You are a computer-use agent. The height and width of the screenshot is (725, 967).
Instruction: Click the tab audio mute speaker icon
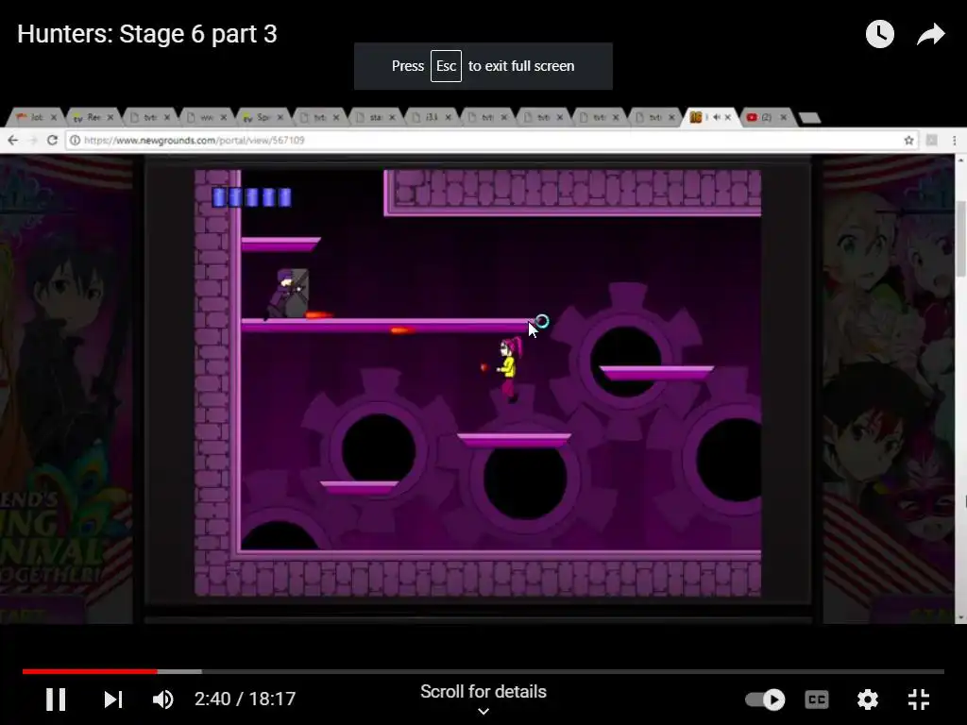tap(716, 117)
